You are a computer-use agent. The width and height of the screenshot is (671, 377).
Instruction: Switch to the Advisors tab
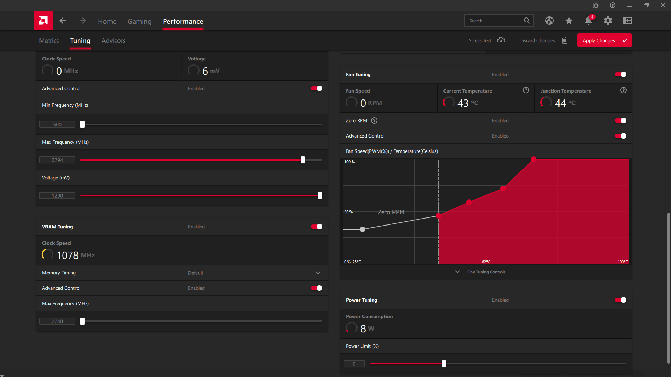pos(113,40)
